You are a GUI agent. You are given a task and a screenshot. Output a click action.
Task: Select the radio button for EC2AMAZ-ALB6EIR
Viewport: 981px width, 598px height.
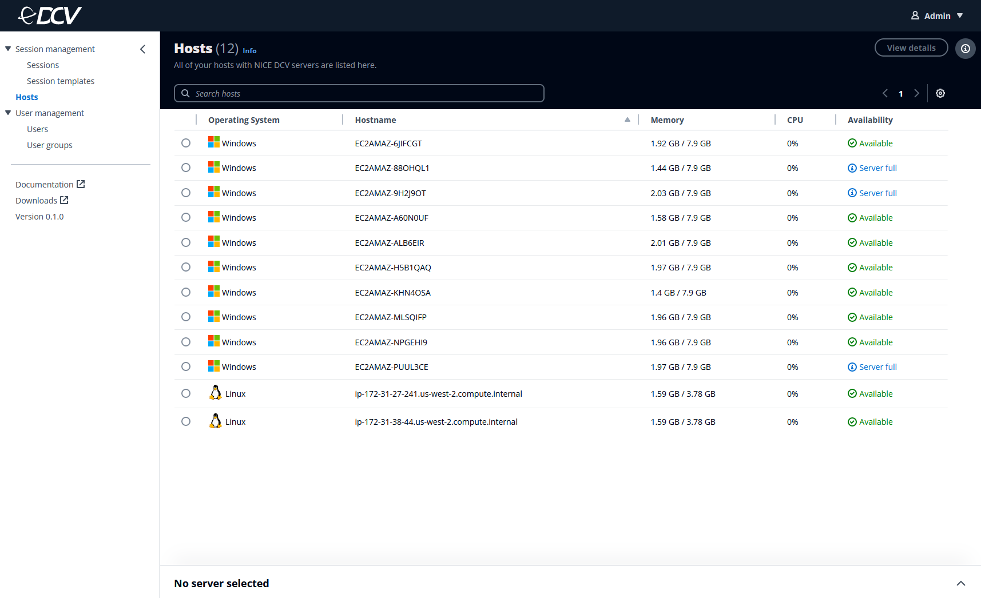pos(185,242)
